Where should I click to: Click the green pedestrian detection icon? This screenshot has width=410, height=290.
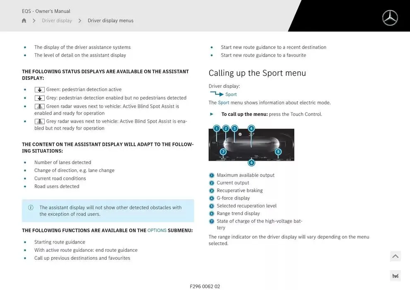[x=39, y=89]
